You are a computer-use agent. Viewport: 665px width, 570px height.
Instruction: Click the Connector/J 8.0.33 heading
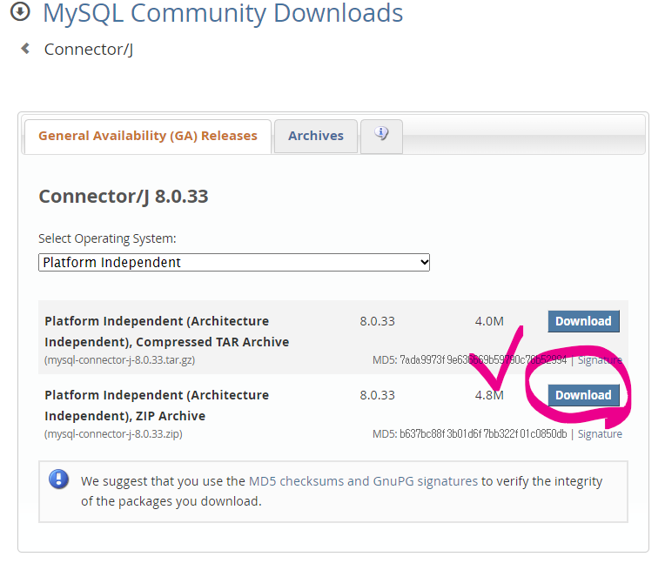[124, 197]
